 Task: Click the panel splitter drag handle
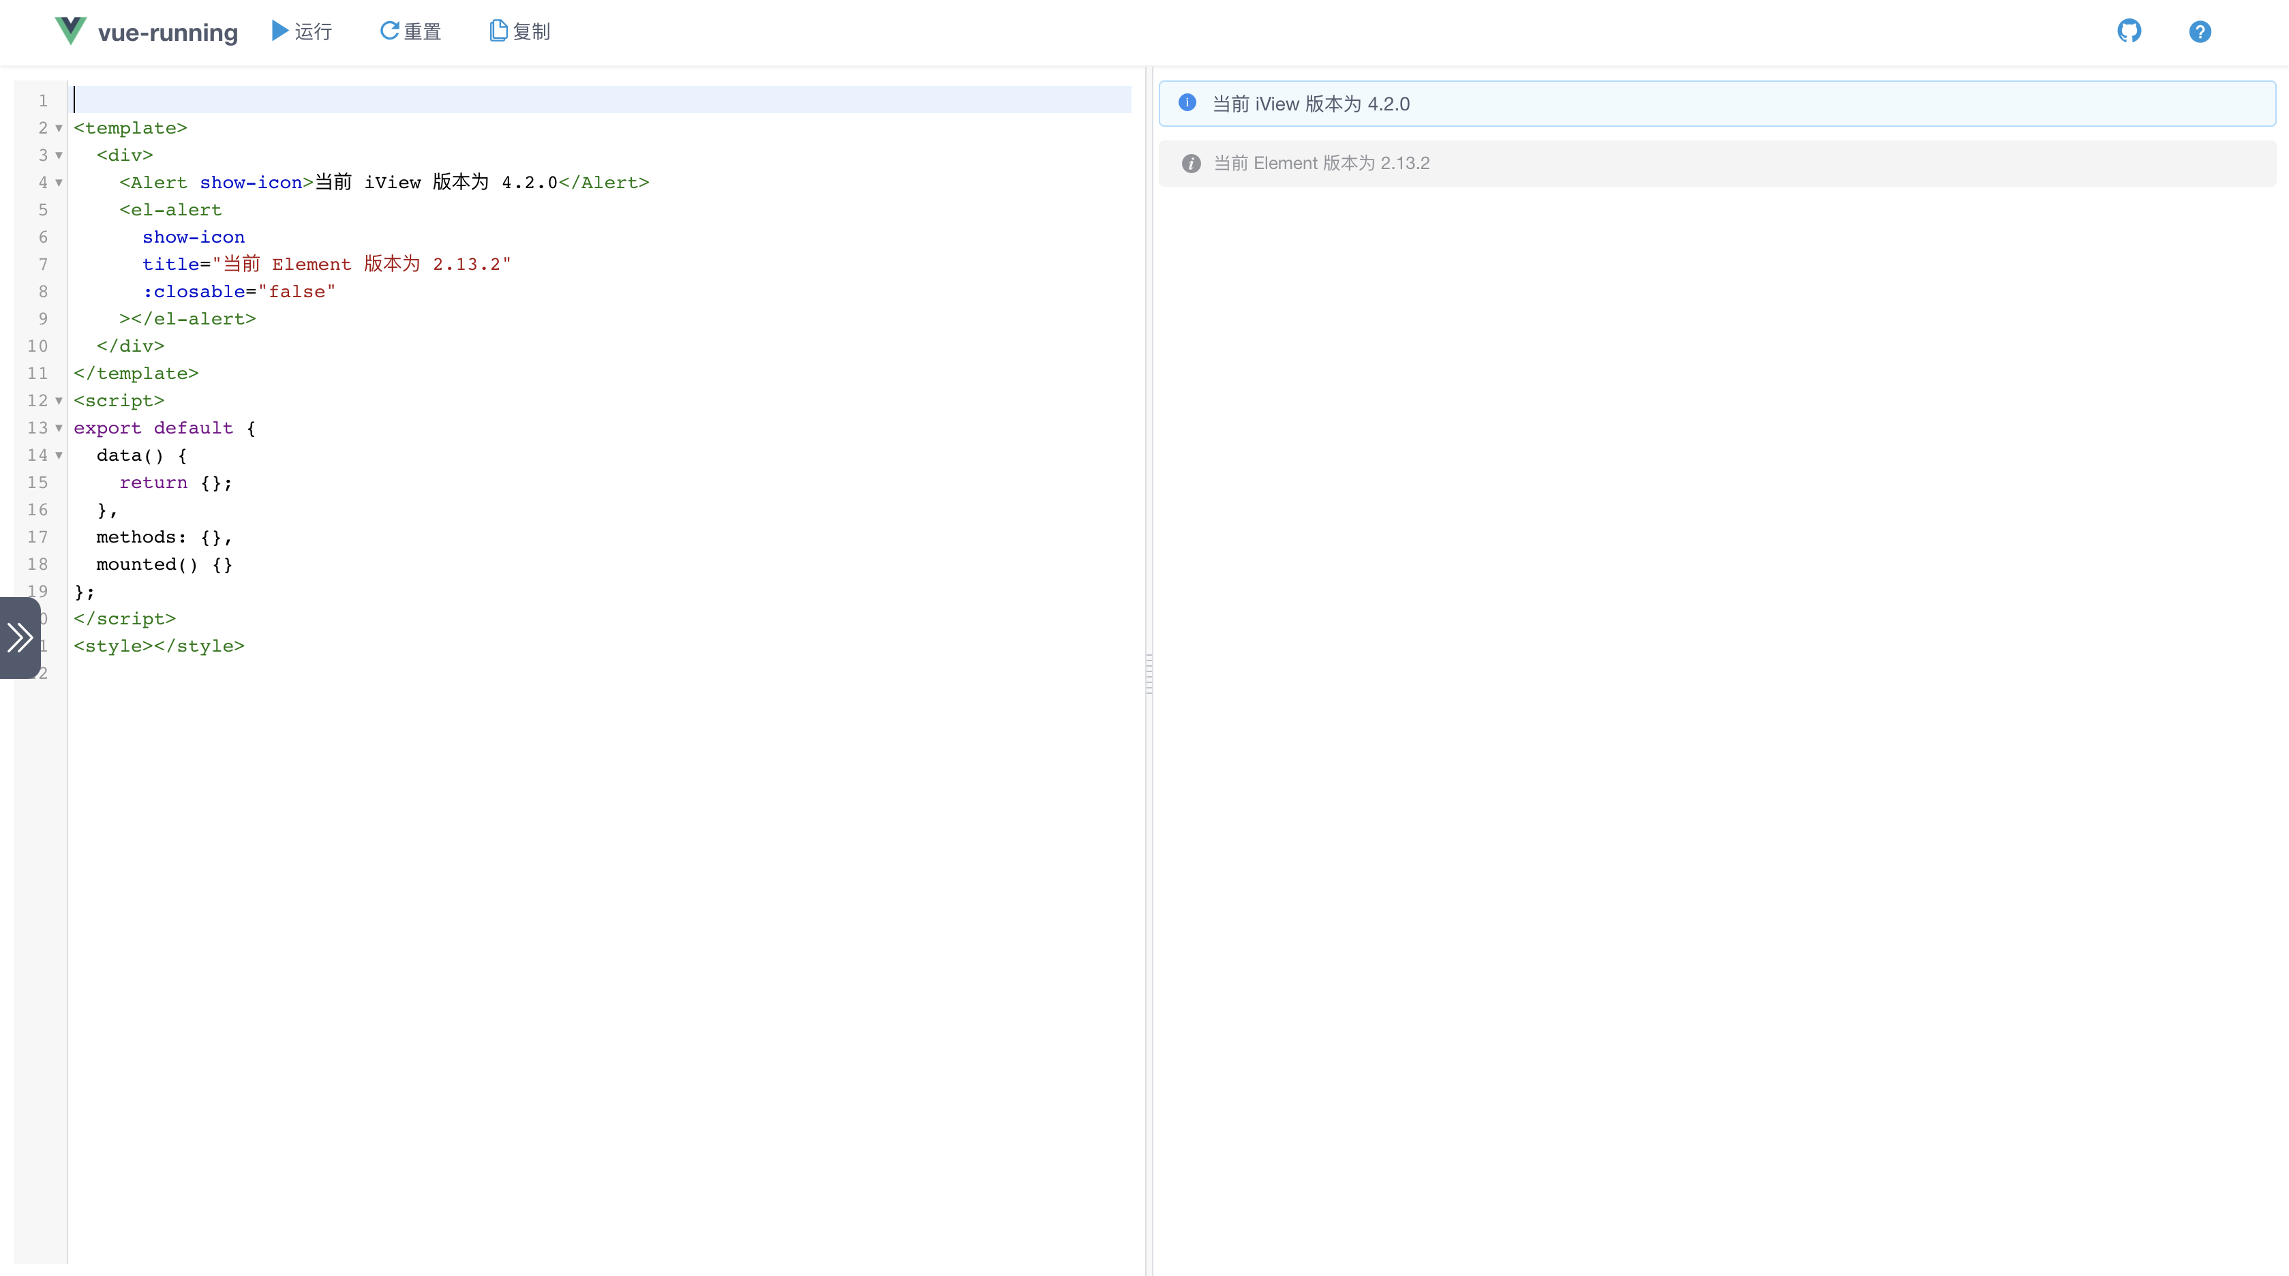pos(1149,673)
